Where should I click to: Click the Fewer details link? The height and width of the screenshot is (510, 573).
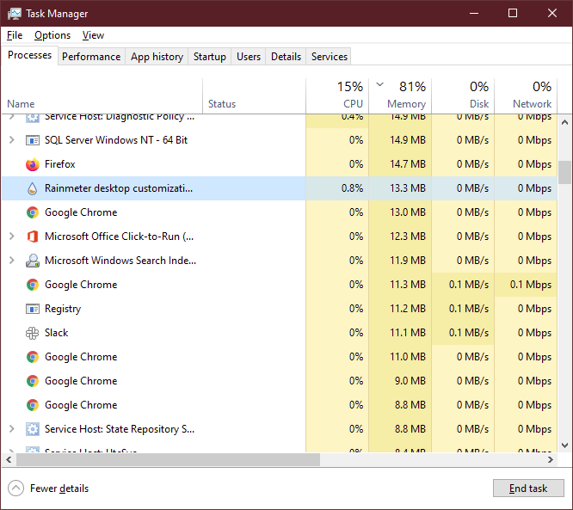point(59,488)
